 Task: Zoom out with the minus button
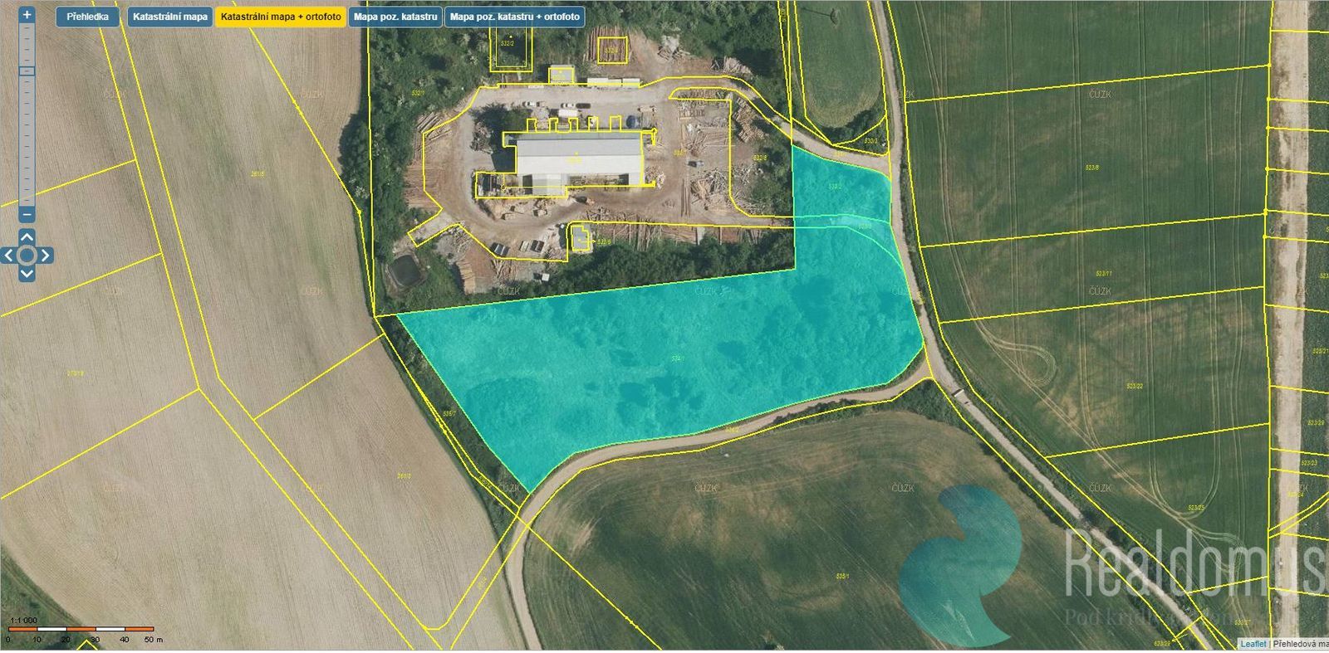(x=27, y=215)
